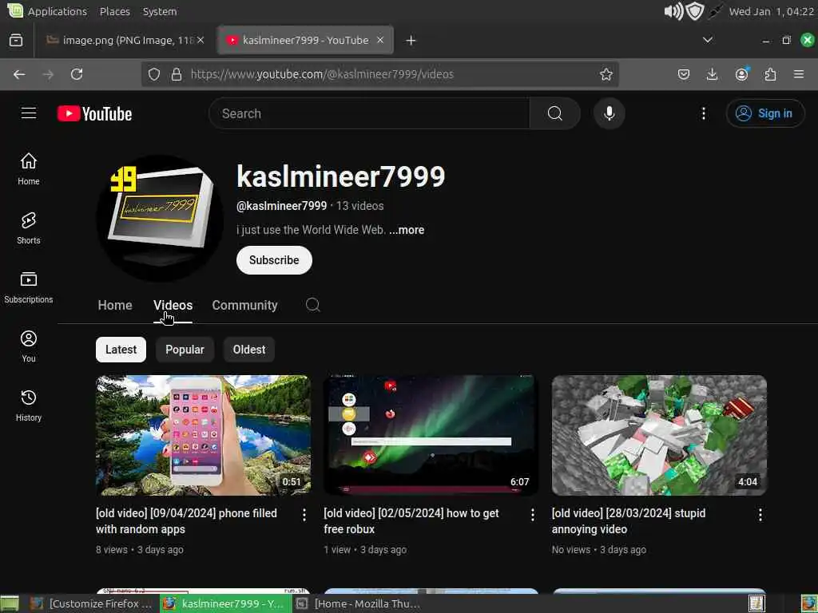Open Firefox View icon

click(x=16, y=40)
